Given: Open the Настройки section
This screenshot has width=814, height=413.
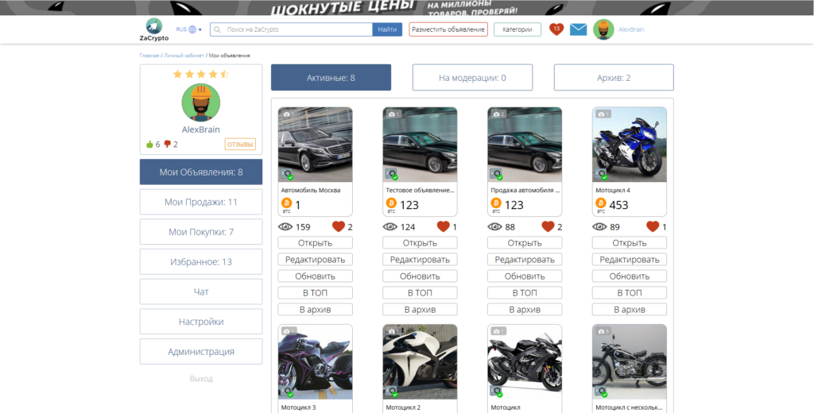Looking at the screenshot, I should pos(201,322).
